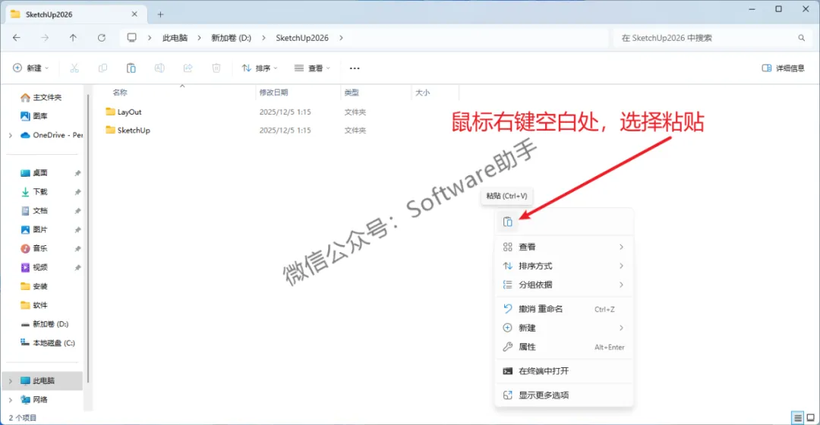The image size is (820, 425).
Task: Expand chevron after 此电脑 breadcrumb
Action: [x=199, y=38]
